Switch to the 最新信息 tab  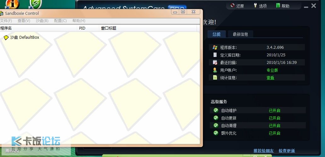click(x=240, y=34)
